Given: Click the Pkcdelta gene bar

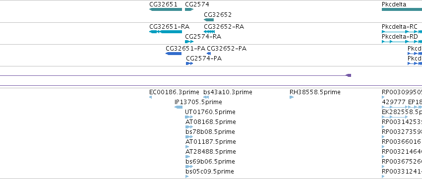Looking at the screenshot, I should (402, 9).
